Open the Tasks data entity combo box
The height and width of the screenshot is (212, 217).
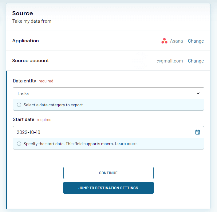(108, 93)
